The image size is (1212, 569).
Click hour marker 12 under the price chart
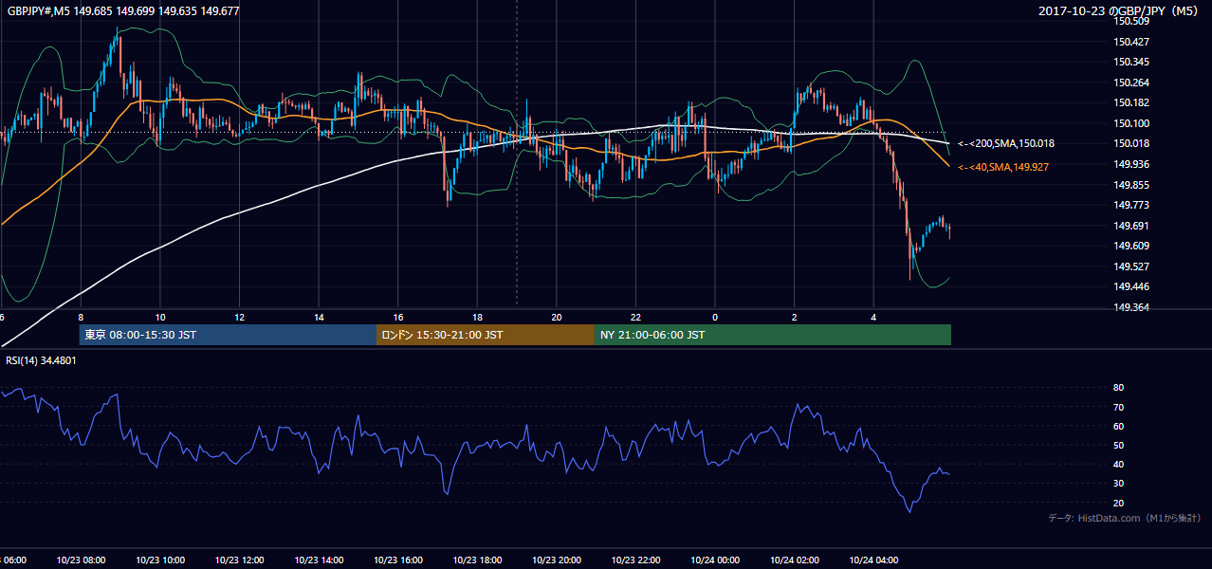239,318
